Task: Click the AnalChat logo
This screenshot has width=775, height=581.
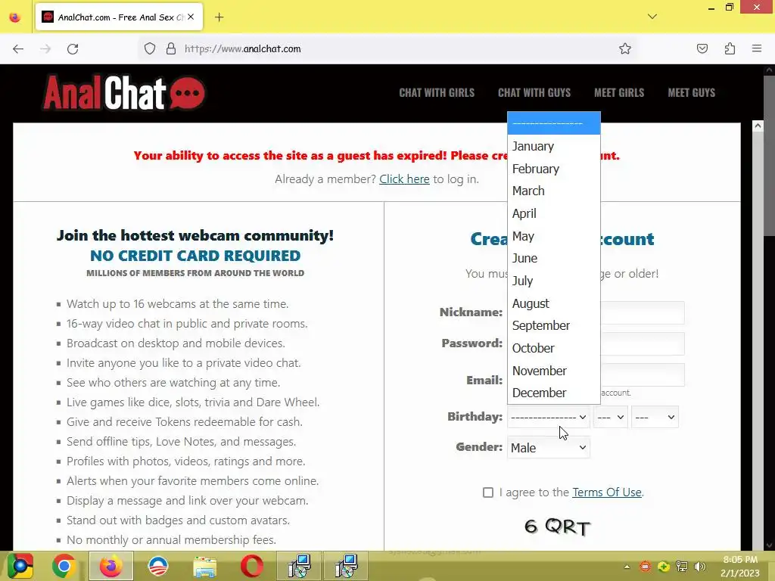Action: tap(124, 92)
